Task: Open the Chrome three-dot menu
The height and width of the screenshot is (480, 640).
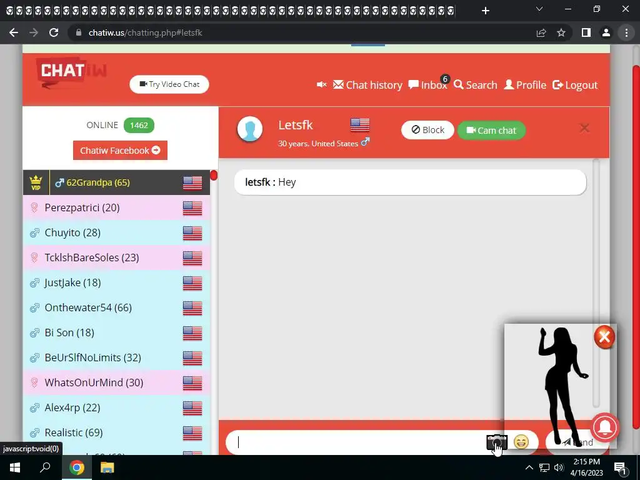Action: point(626,32)
